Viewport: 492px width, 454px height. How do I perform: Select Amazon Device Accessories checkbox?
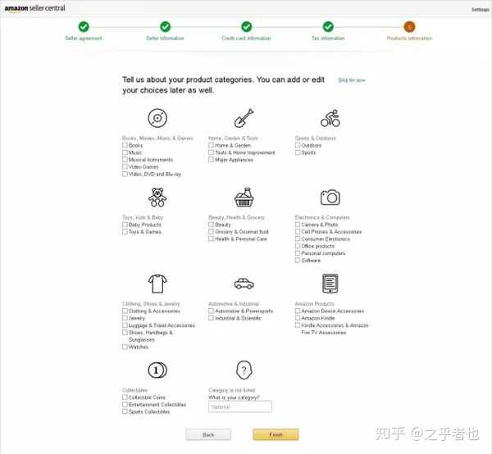[x=298, y=311]
